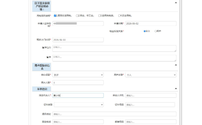
Task: Click the 通讯地址 input field
Action: (x=114, y=114)
